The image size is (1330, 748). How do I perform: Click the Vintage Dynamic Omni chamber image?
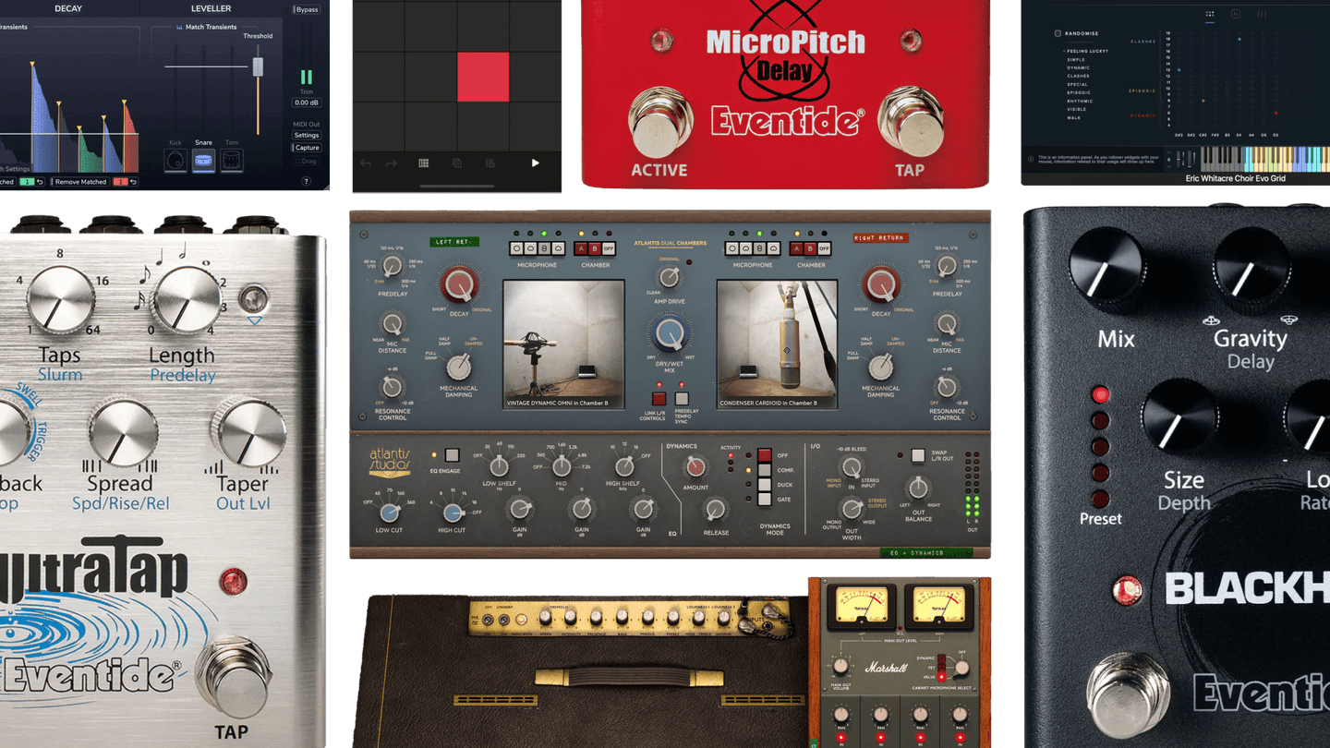[x=564, y=344]
